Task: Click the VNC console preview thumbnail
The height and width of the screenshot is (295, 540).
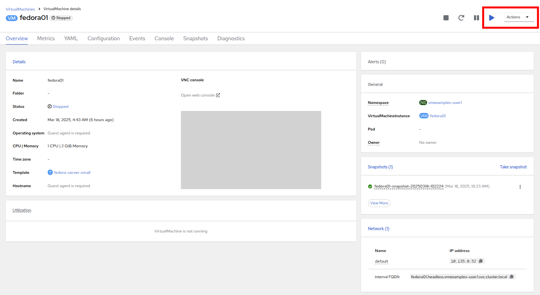Action: coord(251,150)
